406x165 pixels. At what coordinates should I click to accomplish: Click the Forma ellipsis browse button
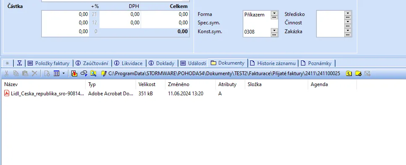click(275, 17)
